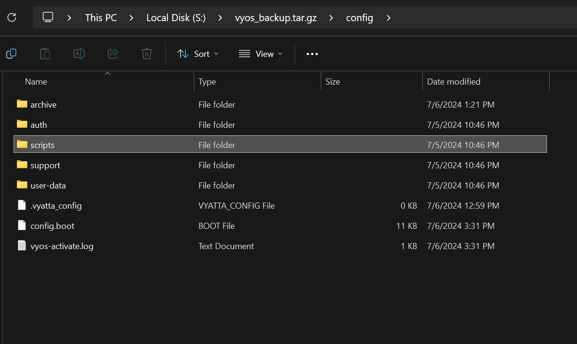Screen dimensions: 577x344
Task: Open the View dropdown menu
Action: [x=261, y=54]
